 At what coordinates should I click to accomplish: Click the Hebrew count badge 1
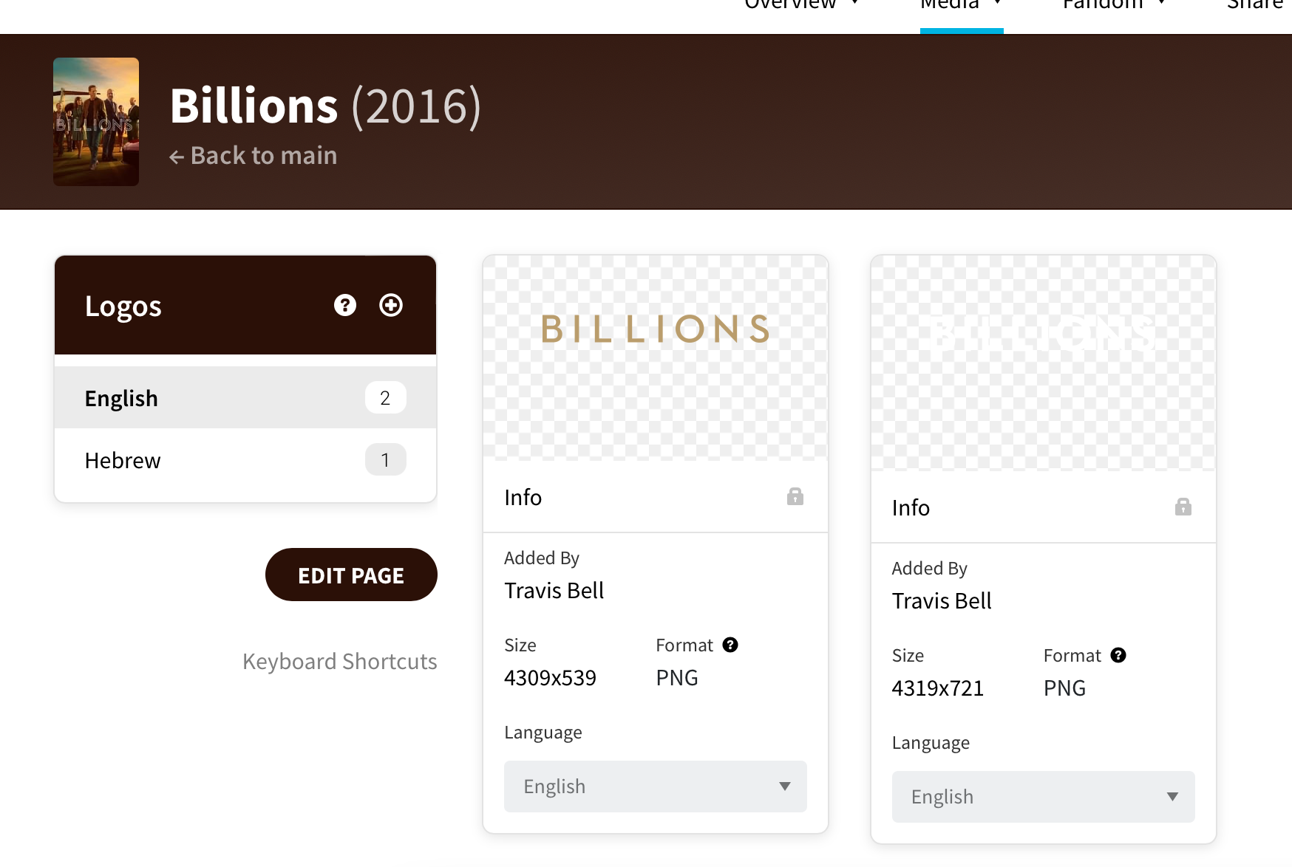coord(385,460)
